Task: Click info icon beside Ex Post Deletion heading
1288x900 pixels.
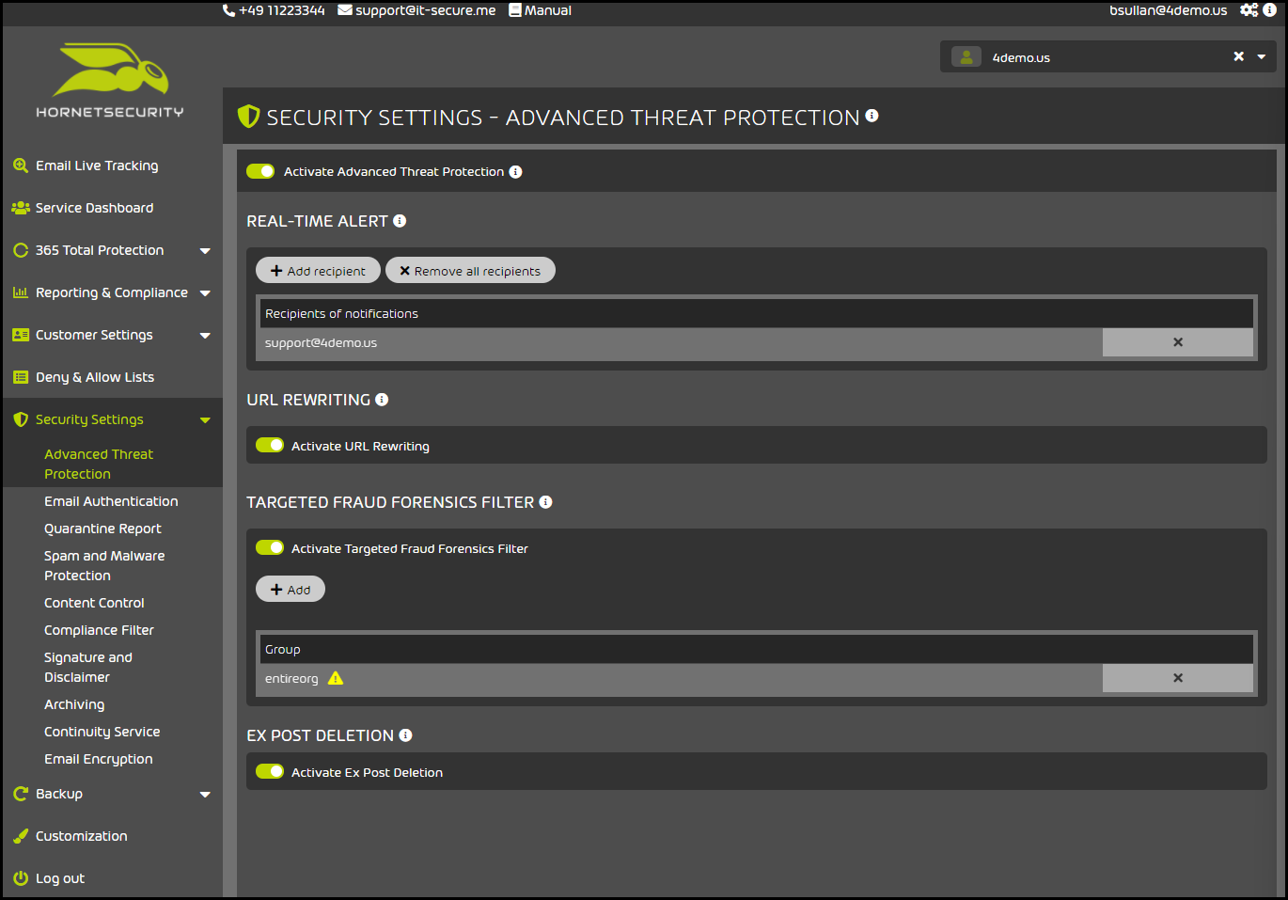Action: point(405,735)
